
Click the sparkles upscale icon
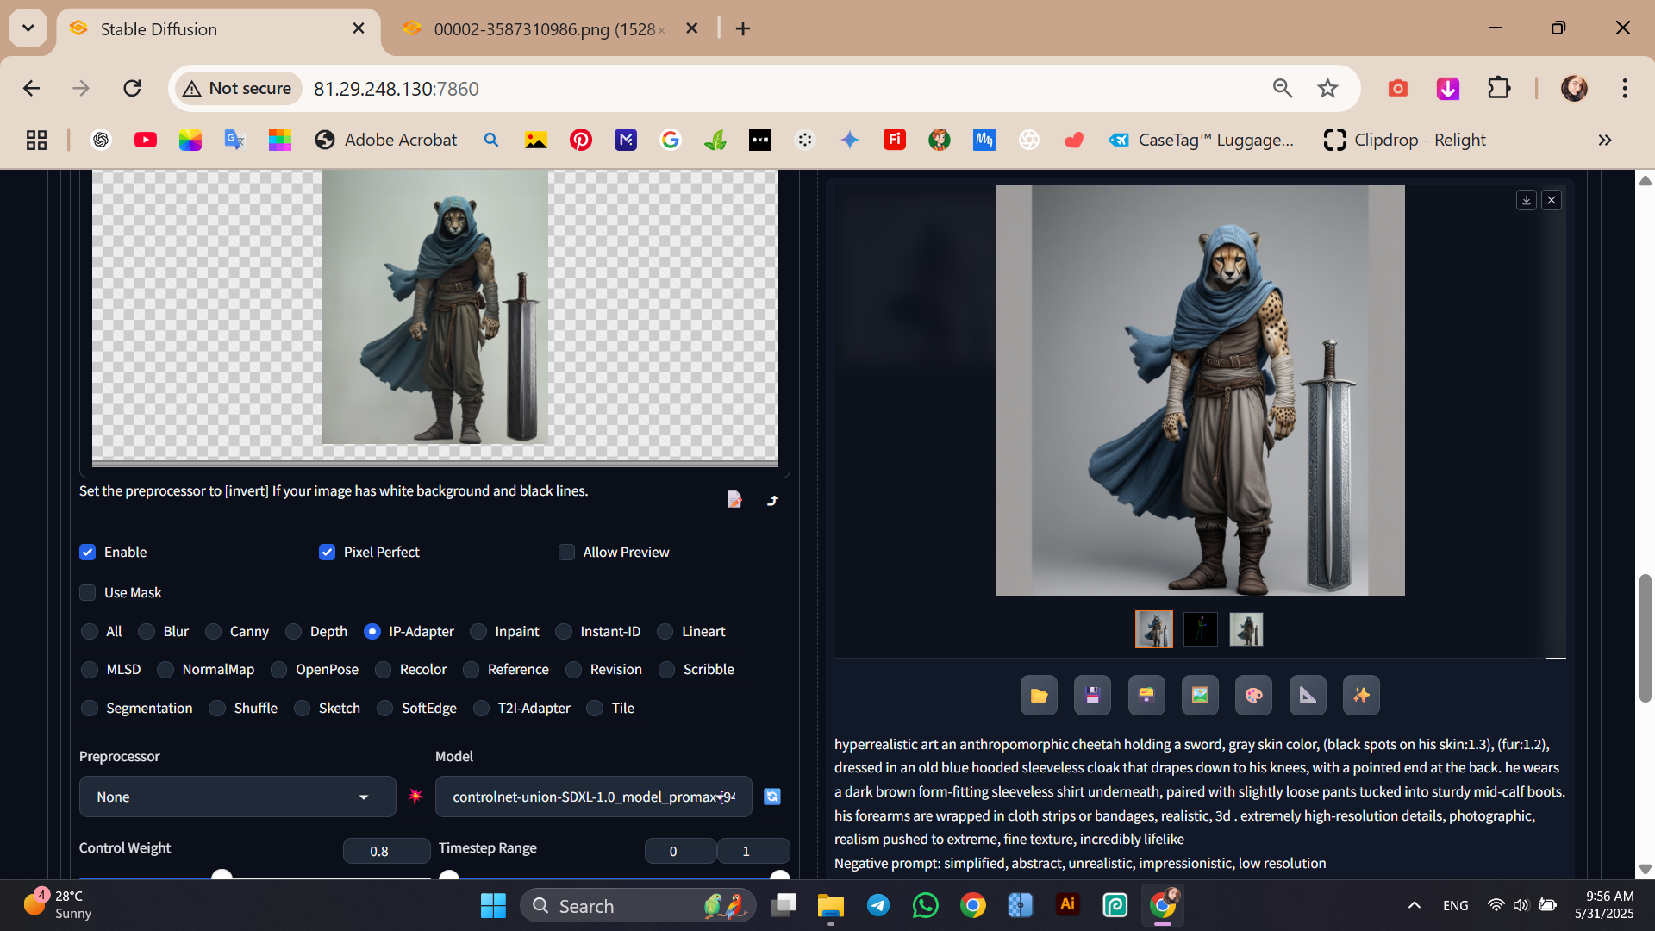click(x=1361, y=696)
